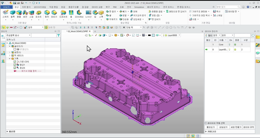
Task: Click the 새로 만들기 button
Action: coord(236,127)
